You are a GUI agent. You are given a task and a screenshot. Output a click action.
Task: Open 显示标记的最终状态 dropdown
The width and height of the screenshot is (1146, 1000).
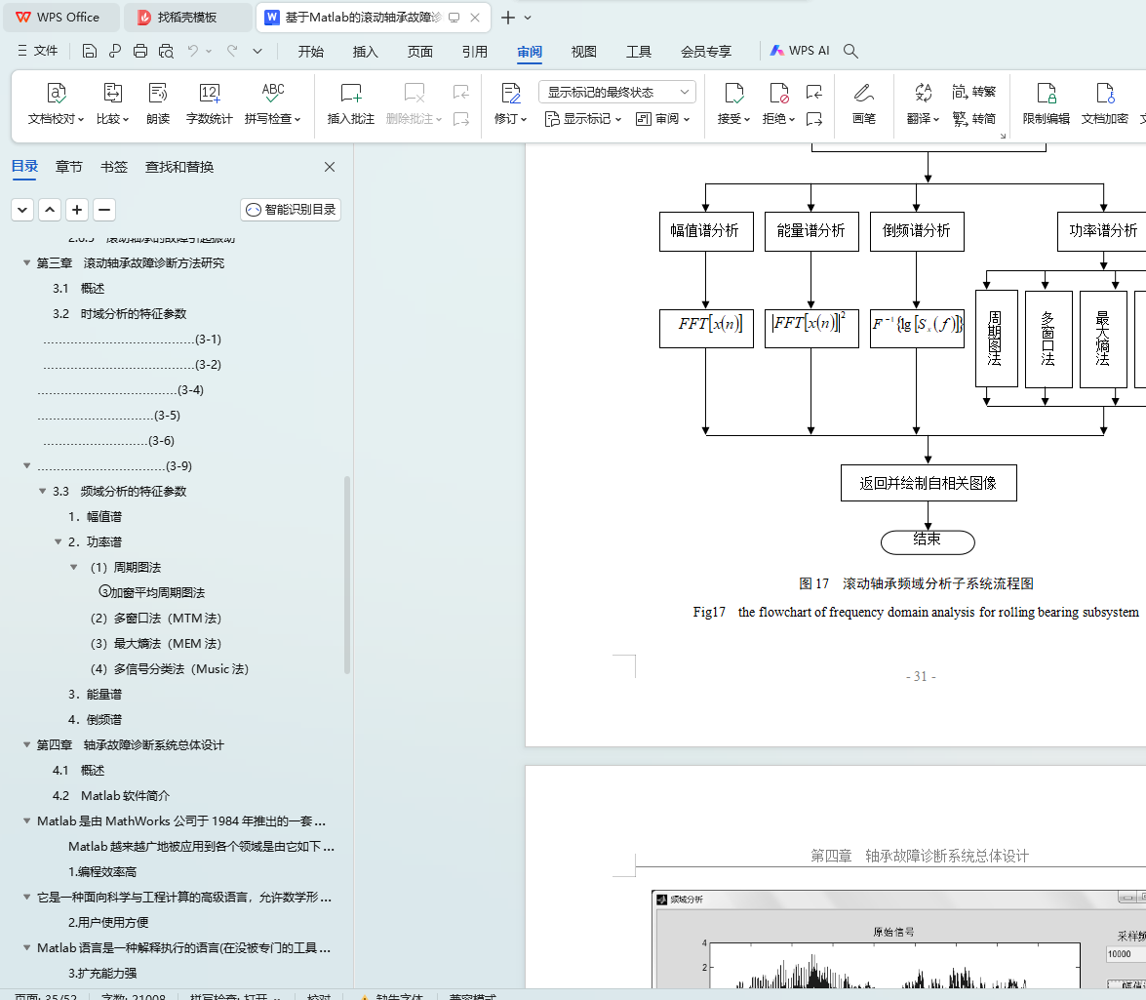click(617, 92)
